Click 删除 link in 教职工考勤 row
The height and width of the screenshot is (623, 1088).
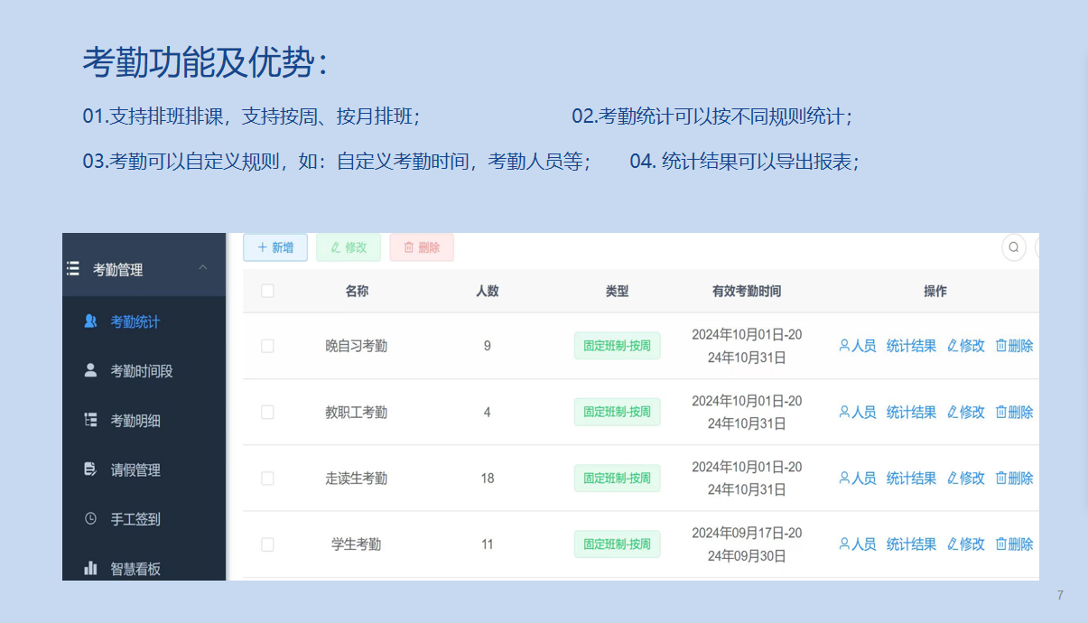pos(1014,412)
